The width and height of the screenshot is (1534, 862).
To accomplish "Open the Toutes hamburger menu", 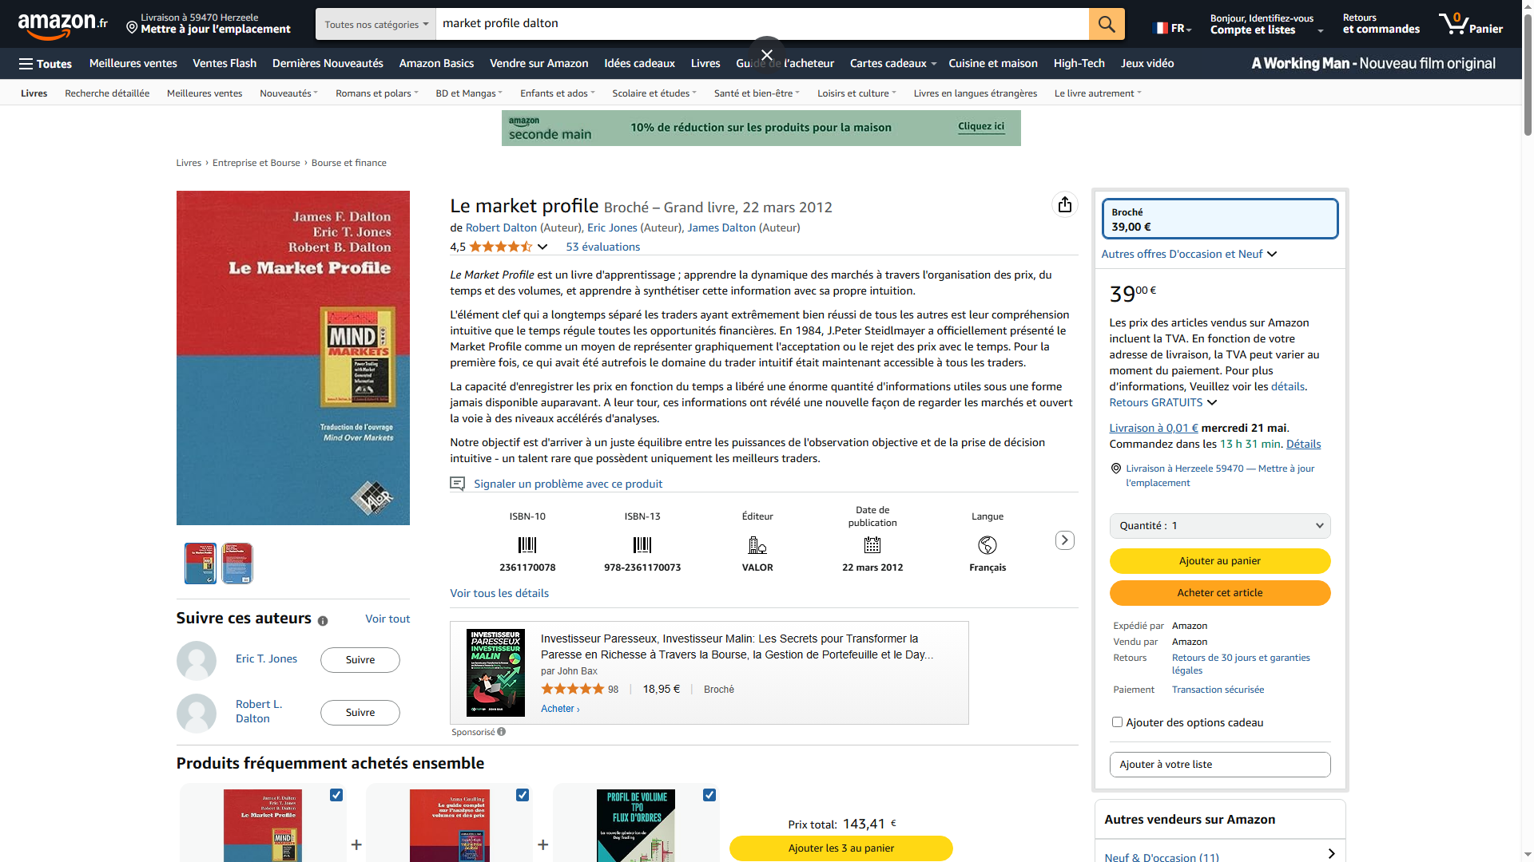I will tap(46, 64).
